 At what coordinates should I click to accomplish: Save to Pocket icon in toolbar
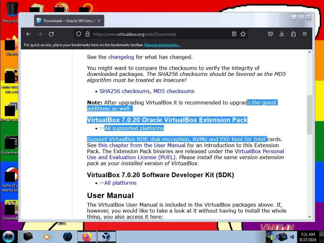[x=270, y=34]
